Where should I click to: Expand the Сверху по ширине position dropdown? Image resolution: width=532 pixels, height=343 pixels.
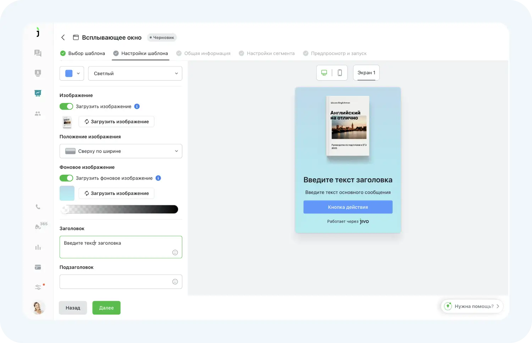[121, 151]
